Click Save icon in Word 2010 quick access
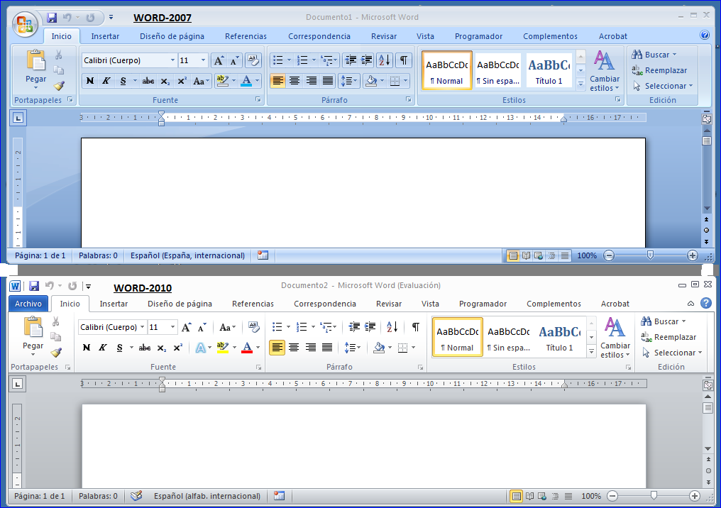721x508 pixels. point(33,286)
